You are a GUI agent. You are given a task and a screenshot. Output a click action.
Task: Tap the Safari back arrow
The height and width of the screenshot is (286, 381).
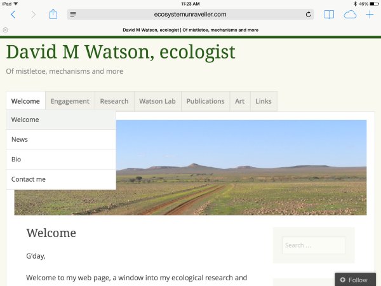[x=13, y=15]
